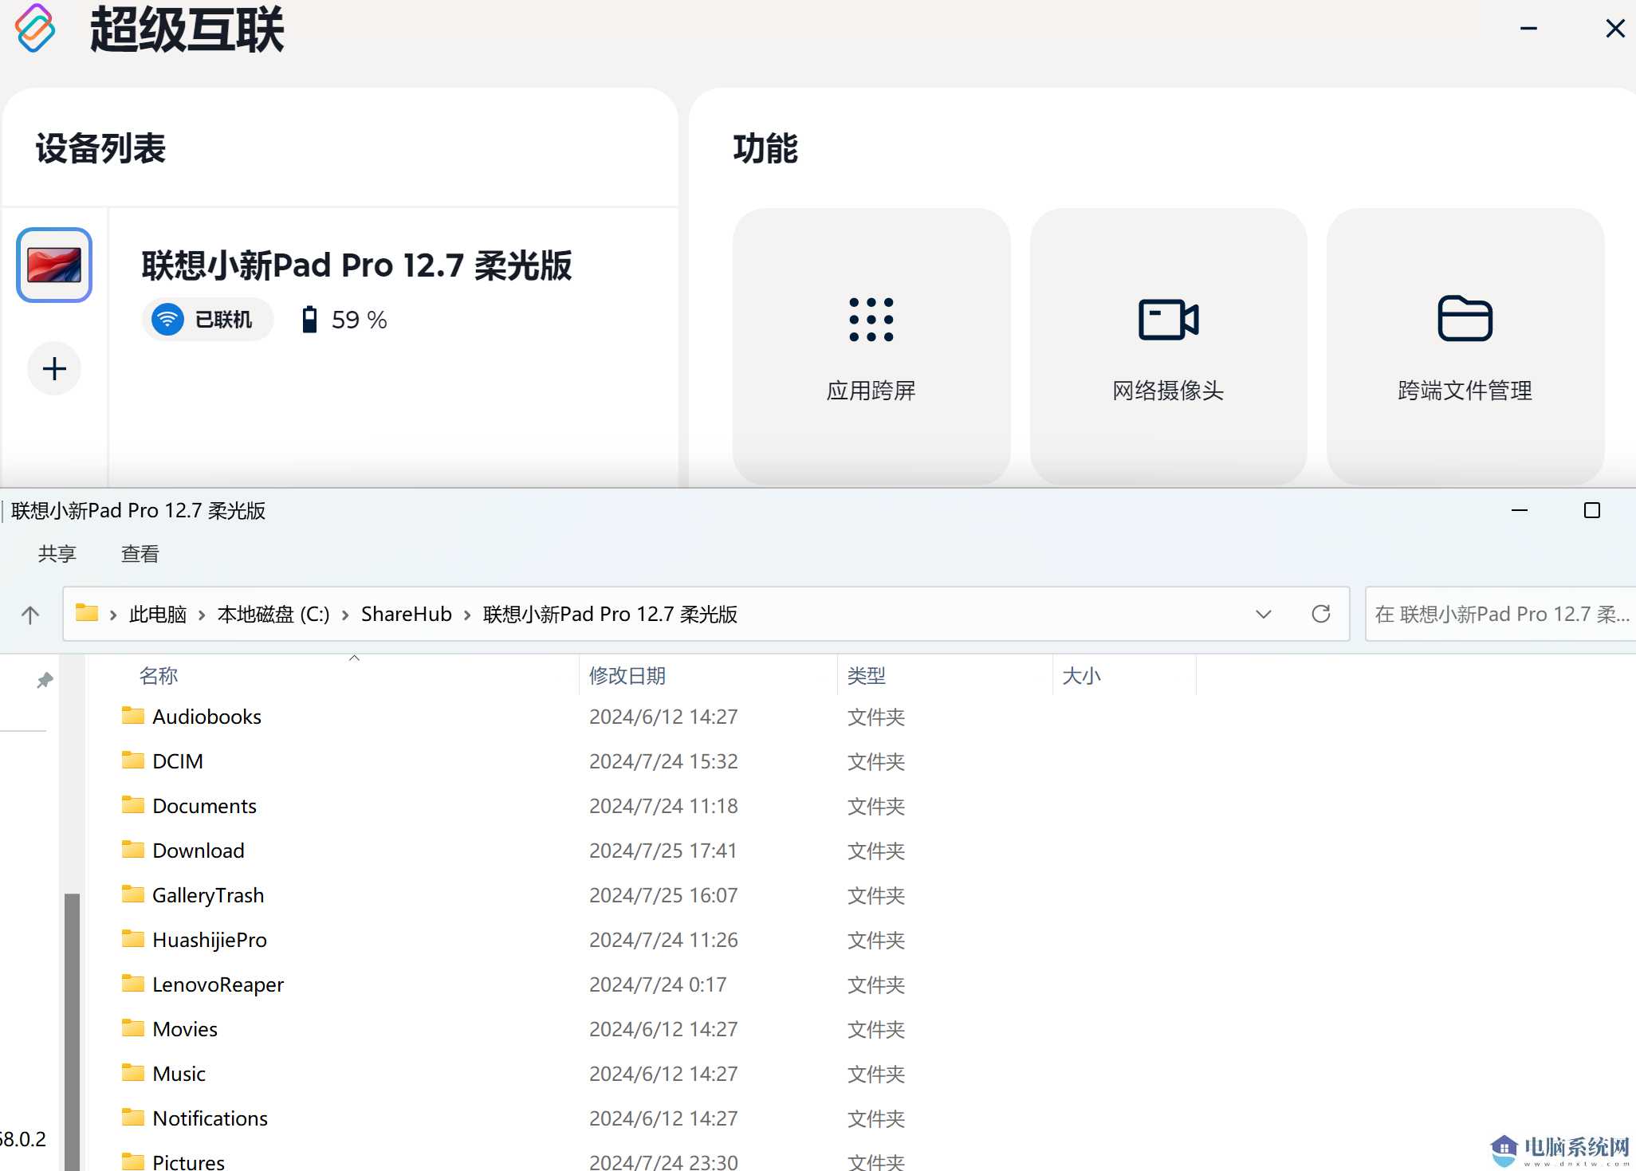Image resolution: width=1636 pixels, height=1171 pixels.
Task: Add new device with + button
Action: pos(54,367)
